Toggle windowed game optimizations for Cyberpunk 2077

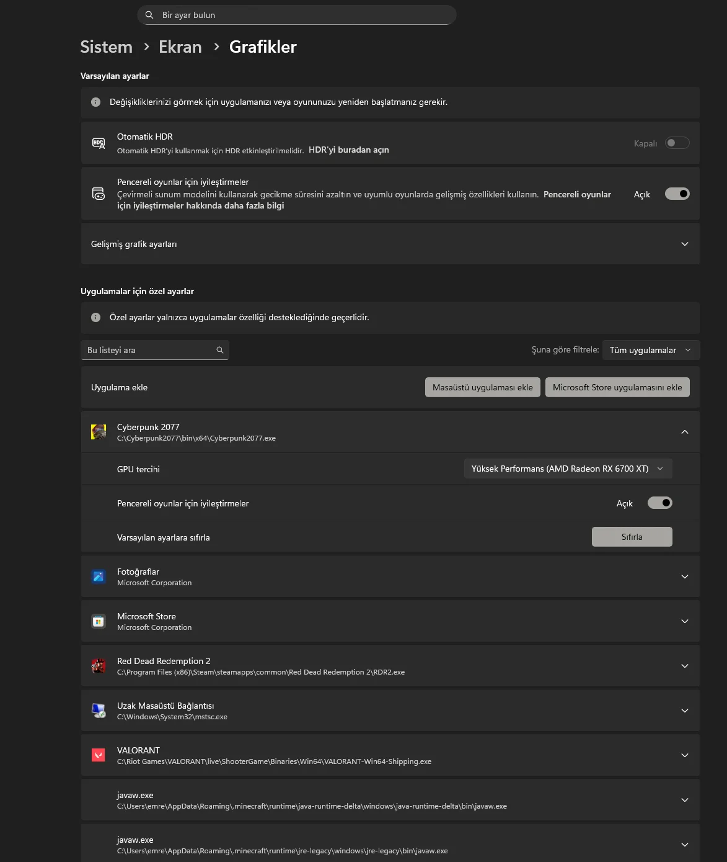click(659, 503)
